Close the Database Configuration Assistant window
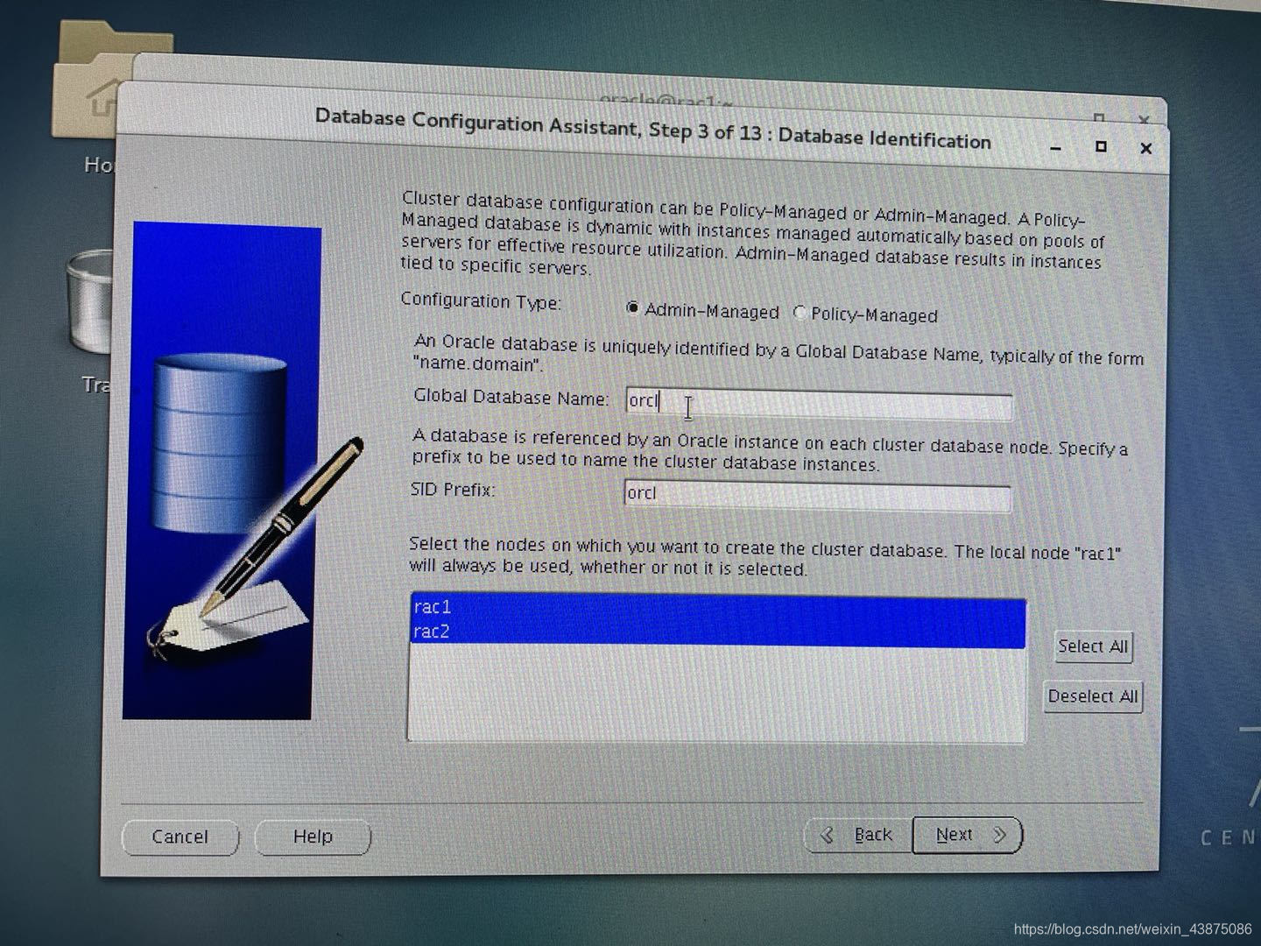1261x946 pixels. [1145, 148]
